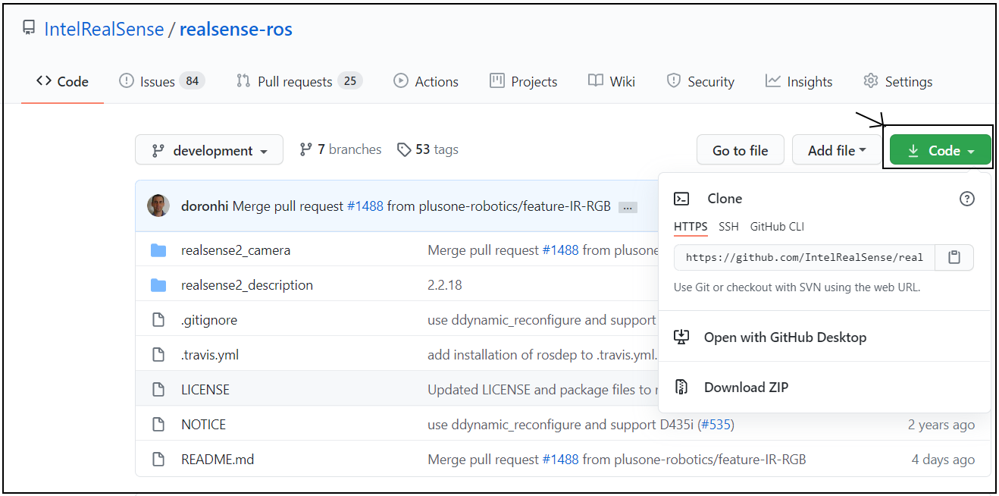Click the terminal icon next to Clone heading

tap(681, 198)
